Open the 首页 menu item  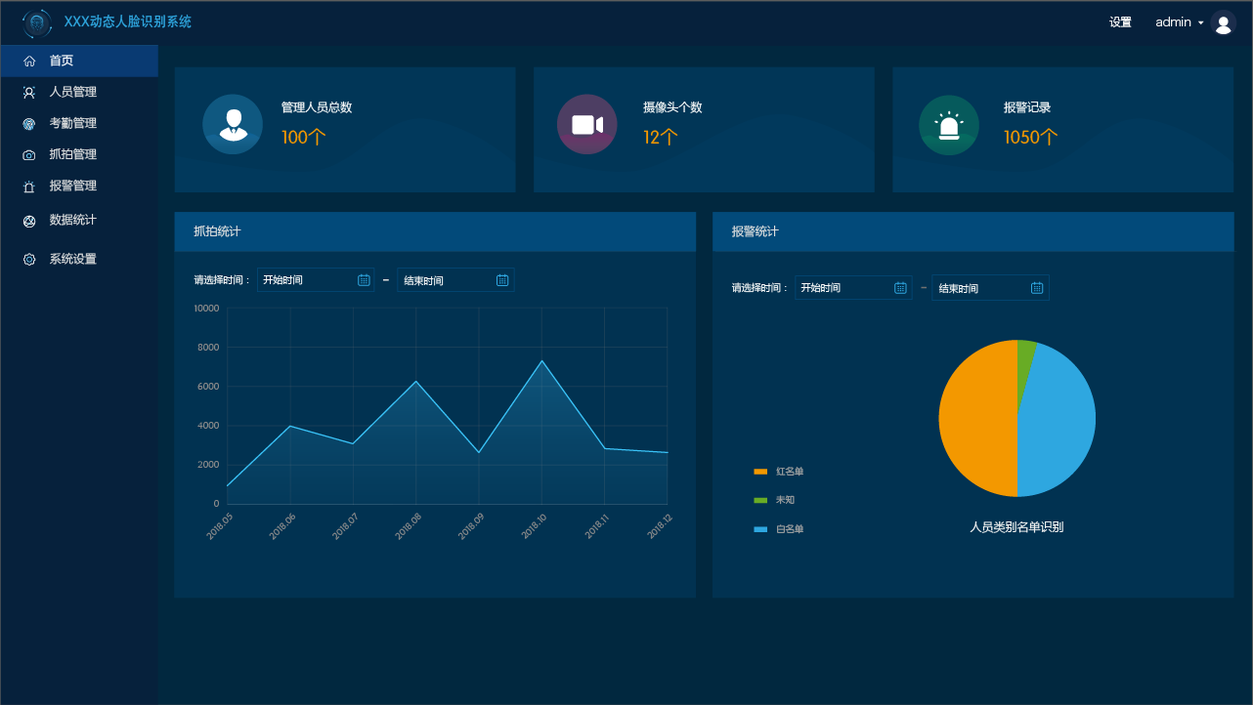(79, 61)
